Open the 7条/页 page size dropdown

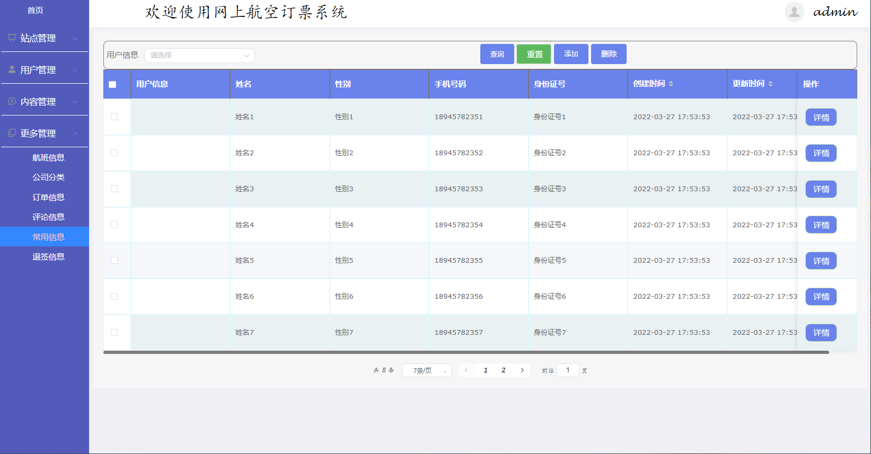426,370
